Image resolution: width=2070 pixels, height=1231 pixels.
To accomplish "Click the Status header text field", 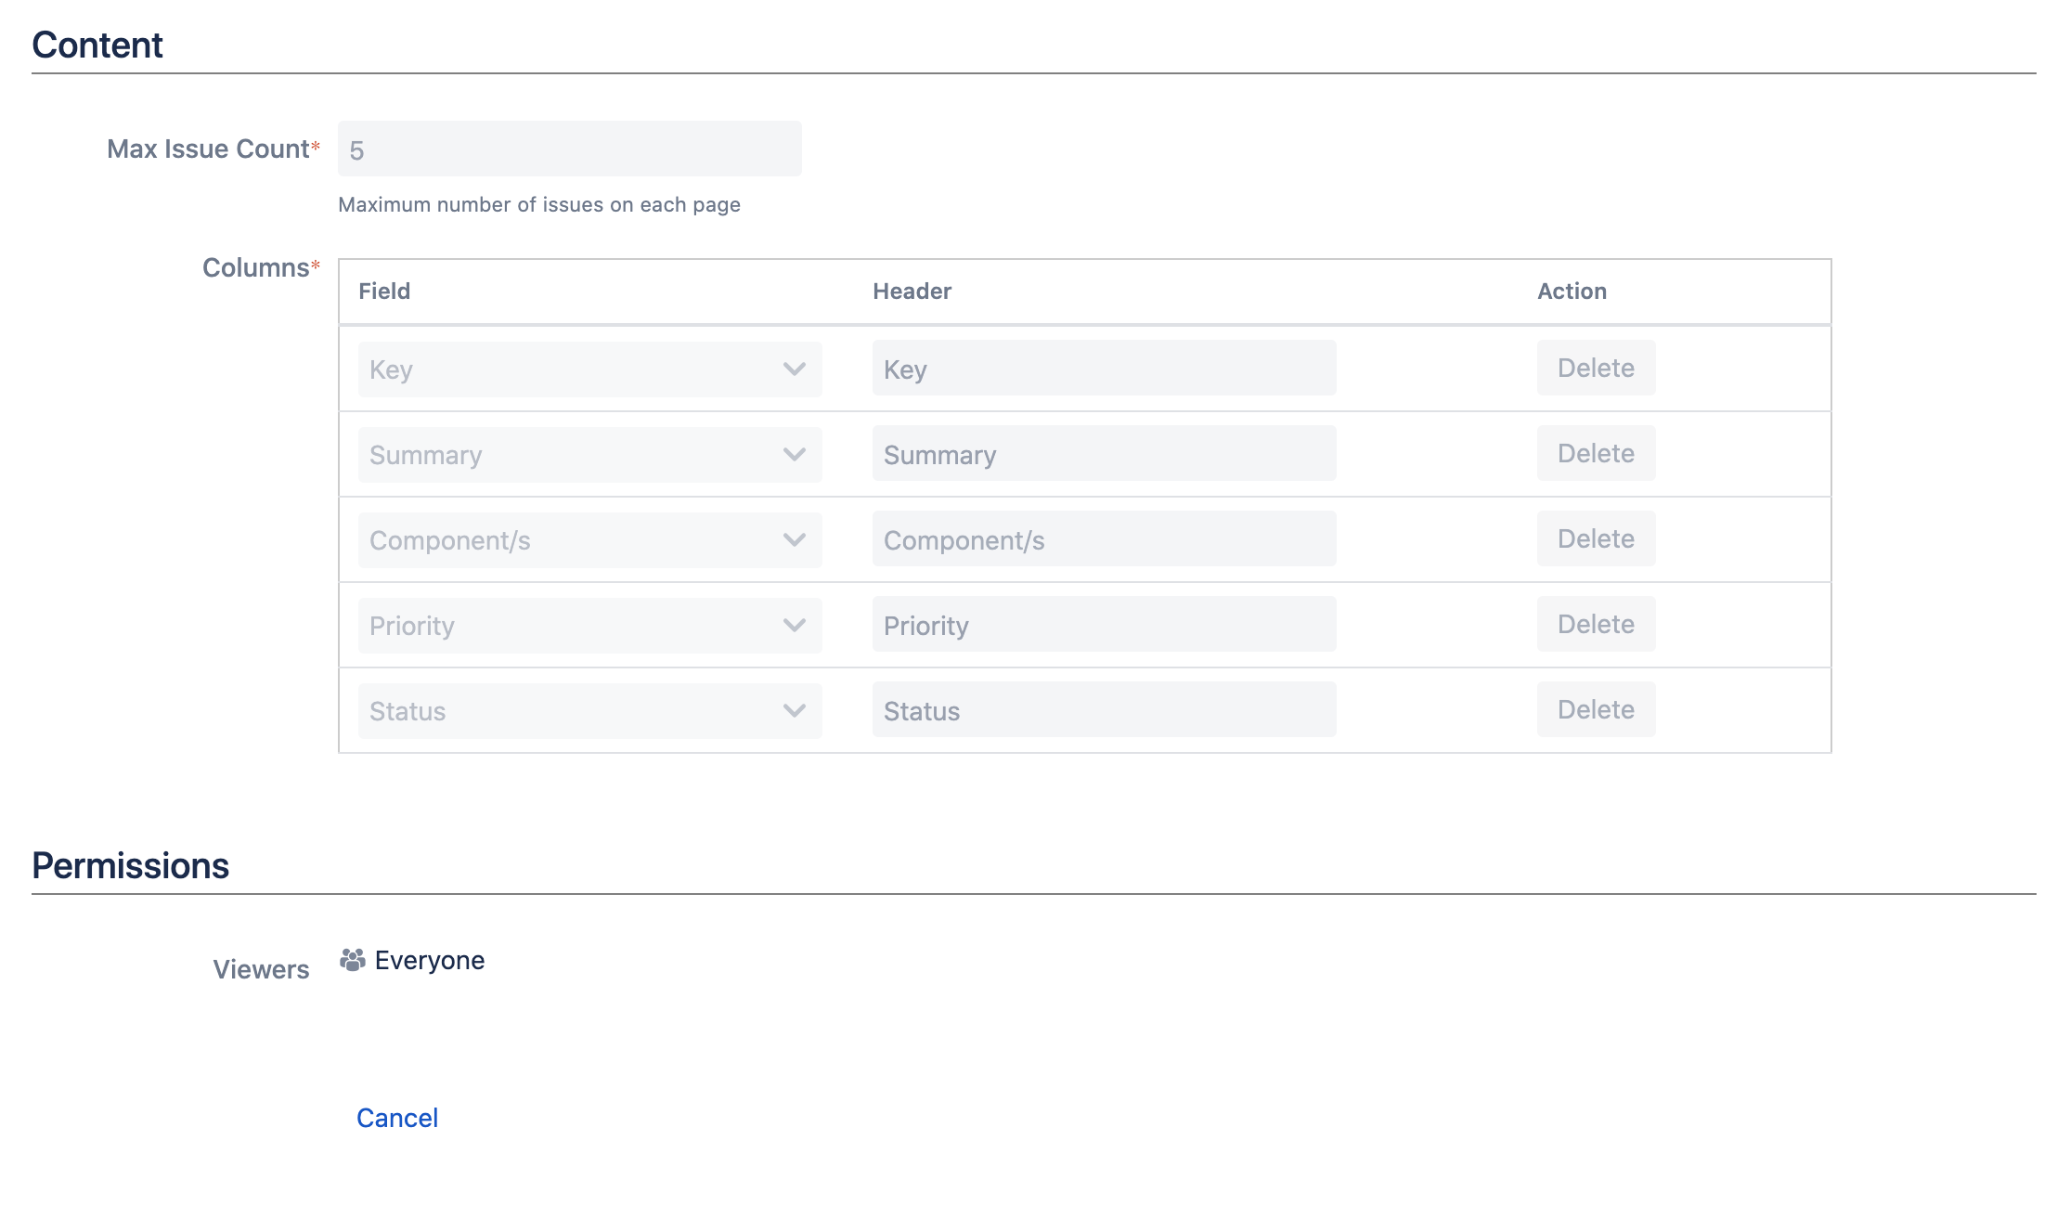I will [x=1103, y=710].
